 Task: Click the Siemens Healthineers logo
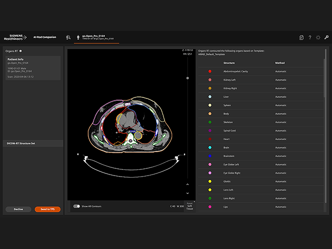coord(17,37)
